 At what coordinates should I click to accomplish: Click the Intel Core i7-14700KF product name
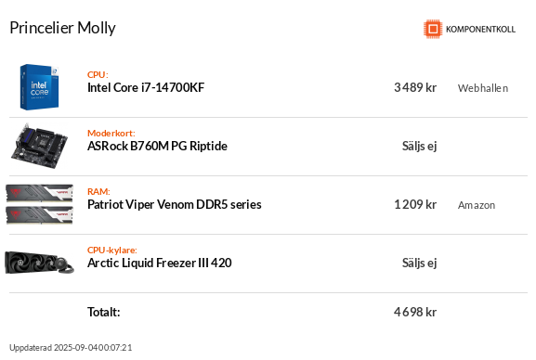(x=146, y=87)
